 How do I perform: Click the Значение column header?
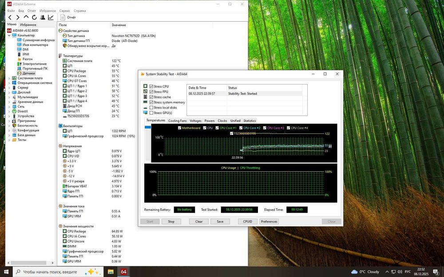pos(119,25)
